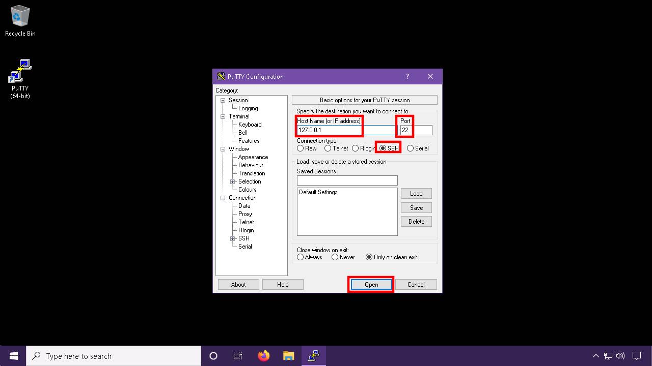Open the Behaviour category

pos(251,165)
